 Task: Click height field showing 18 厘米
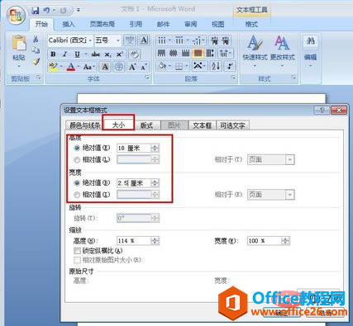[x=134, y=149]
